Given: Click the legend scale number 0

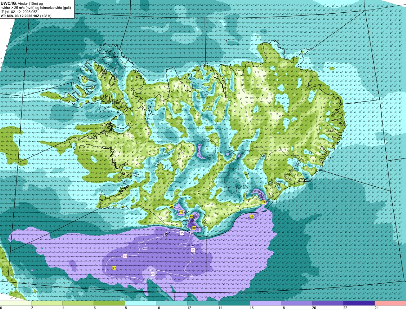Looking at the screenshot, I should (1, 308).
